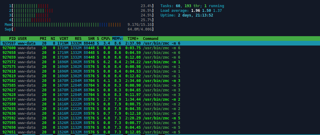Select process row PID 927585
This screenshot has height=135, width=320.
point(160,85)
